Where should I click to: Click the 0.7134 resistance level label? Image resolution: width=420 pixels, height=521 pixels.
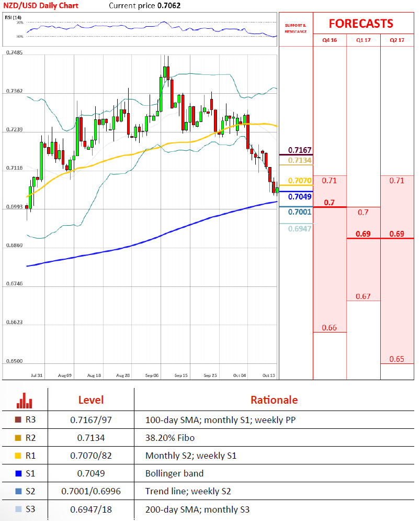[300, 160]
